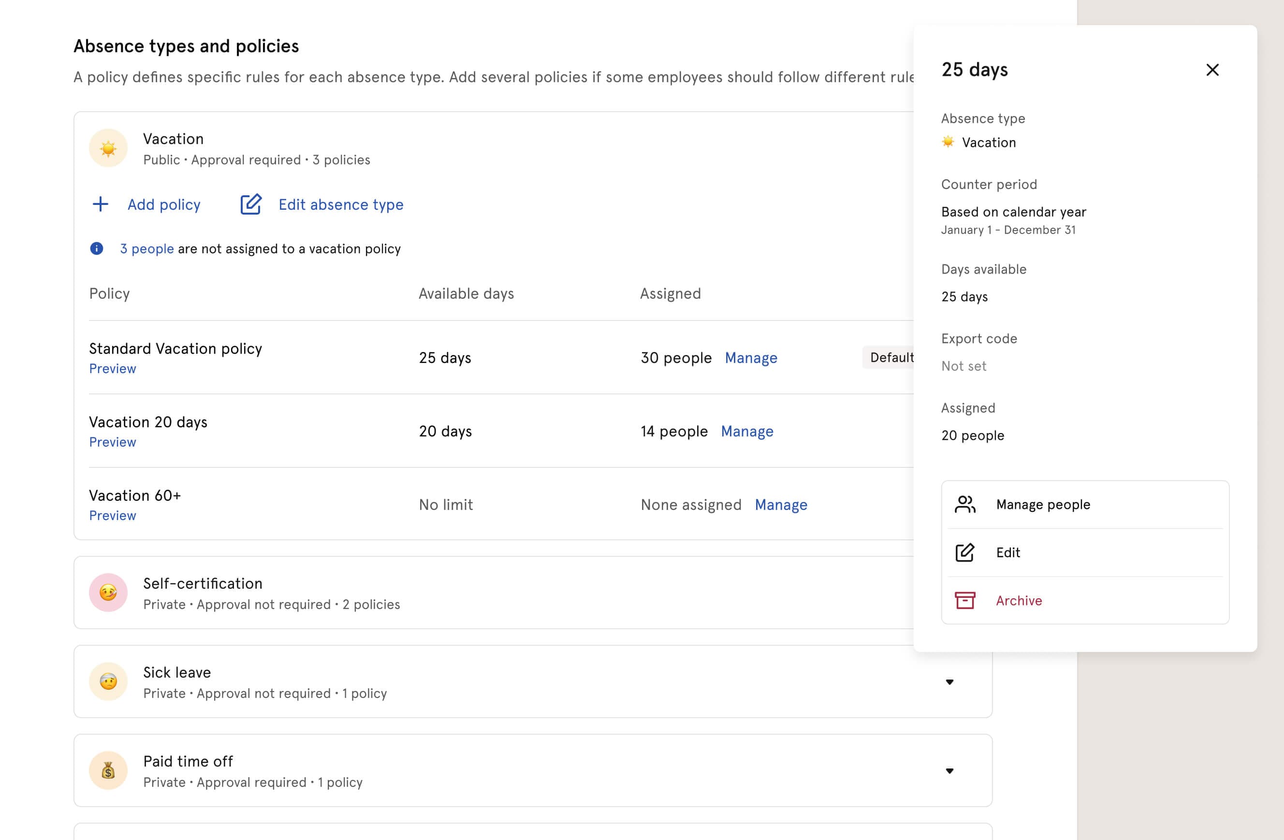This screenshot has width=1284, height=840.
Task: Select Manage people in the panel menu
Action: click(1042, 505)
